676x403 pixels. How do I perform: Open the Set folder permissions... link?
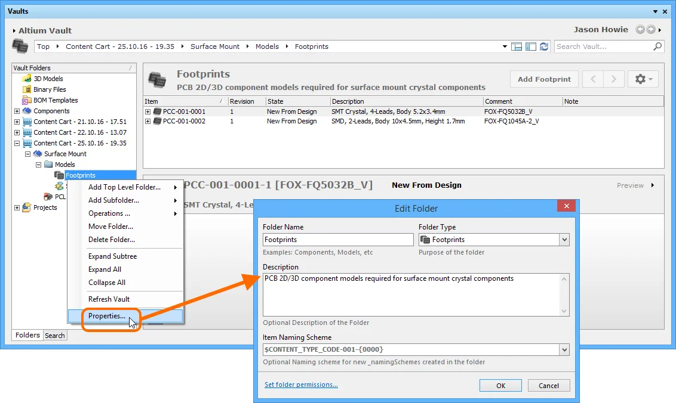[301, 385]
